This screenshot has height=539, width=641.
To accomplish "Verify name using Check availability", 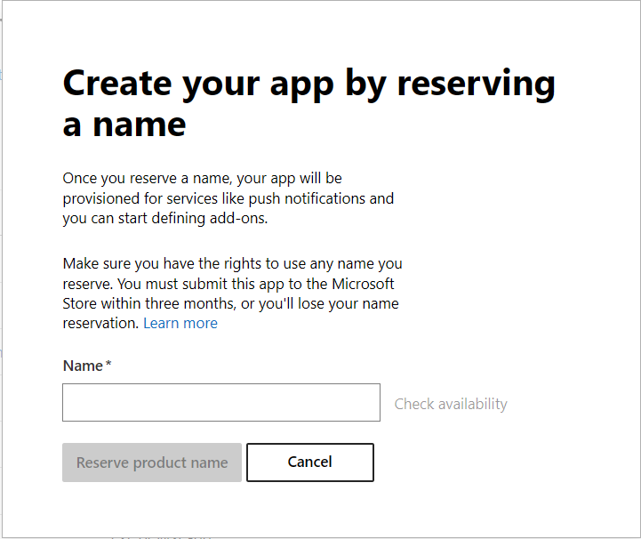I will [x=451, y=404].
